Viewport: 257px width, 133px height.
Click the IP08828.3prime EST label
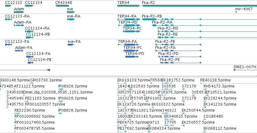coord(72,110)
